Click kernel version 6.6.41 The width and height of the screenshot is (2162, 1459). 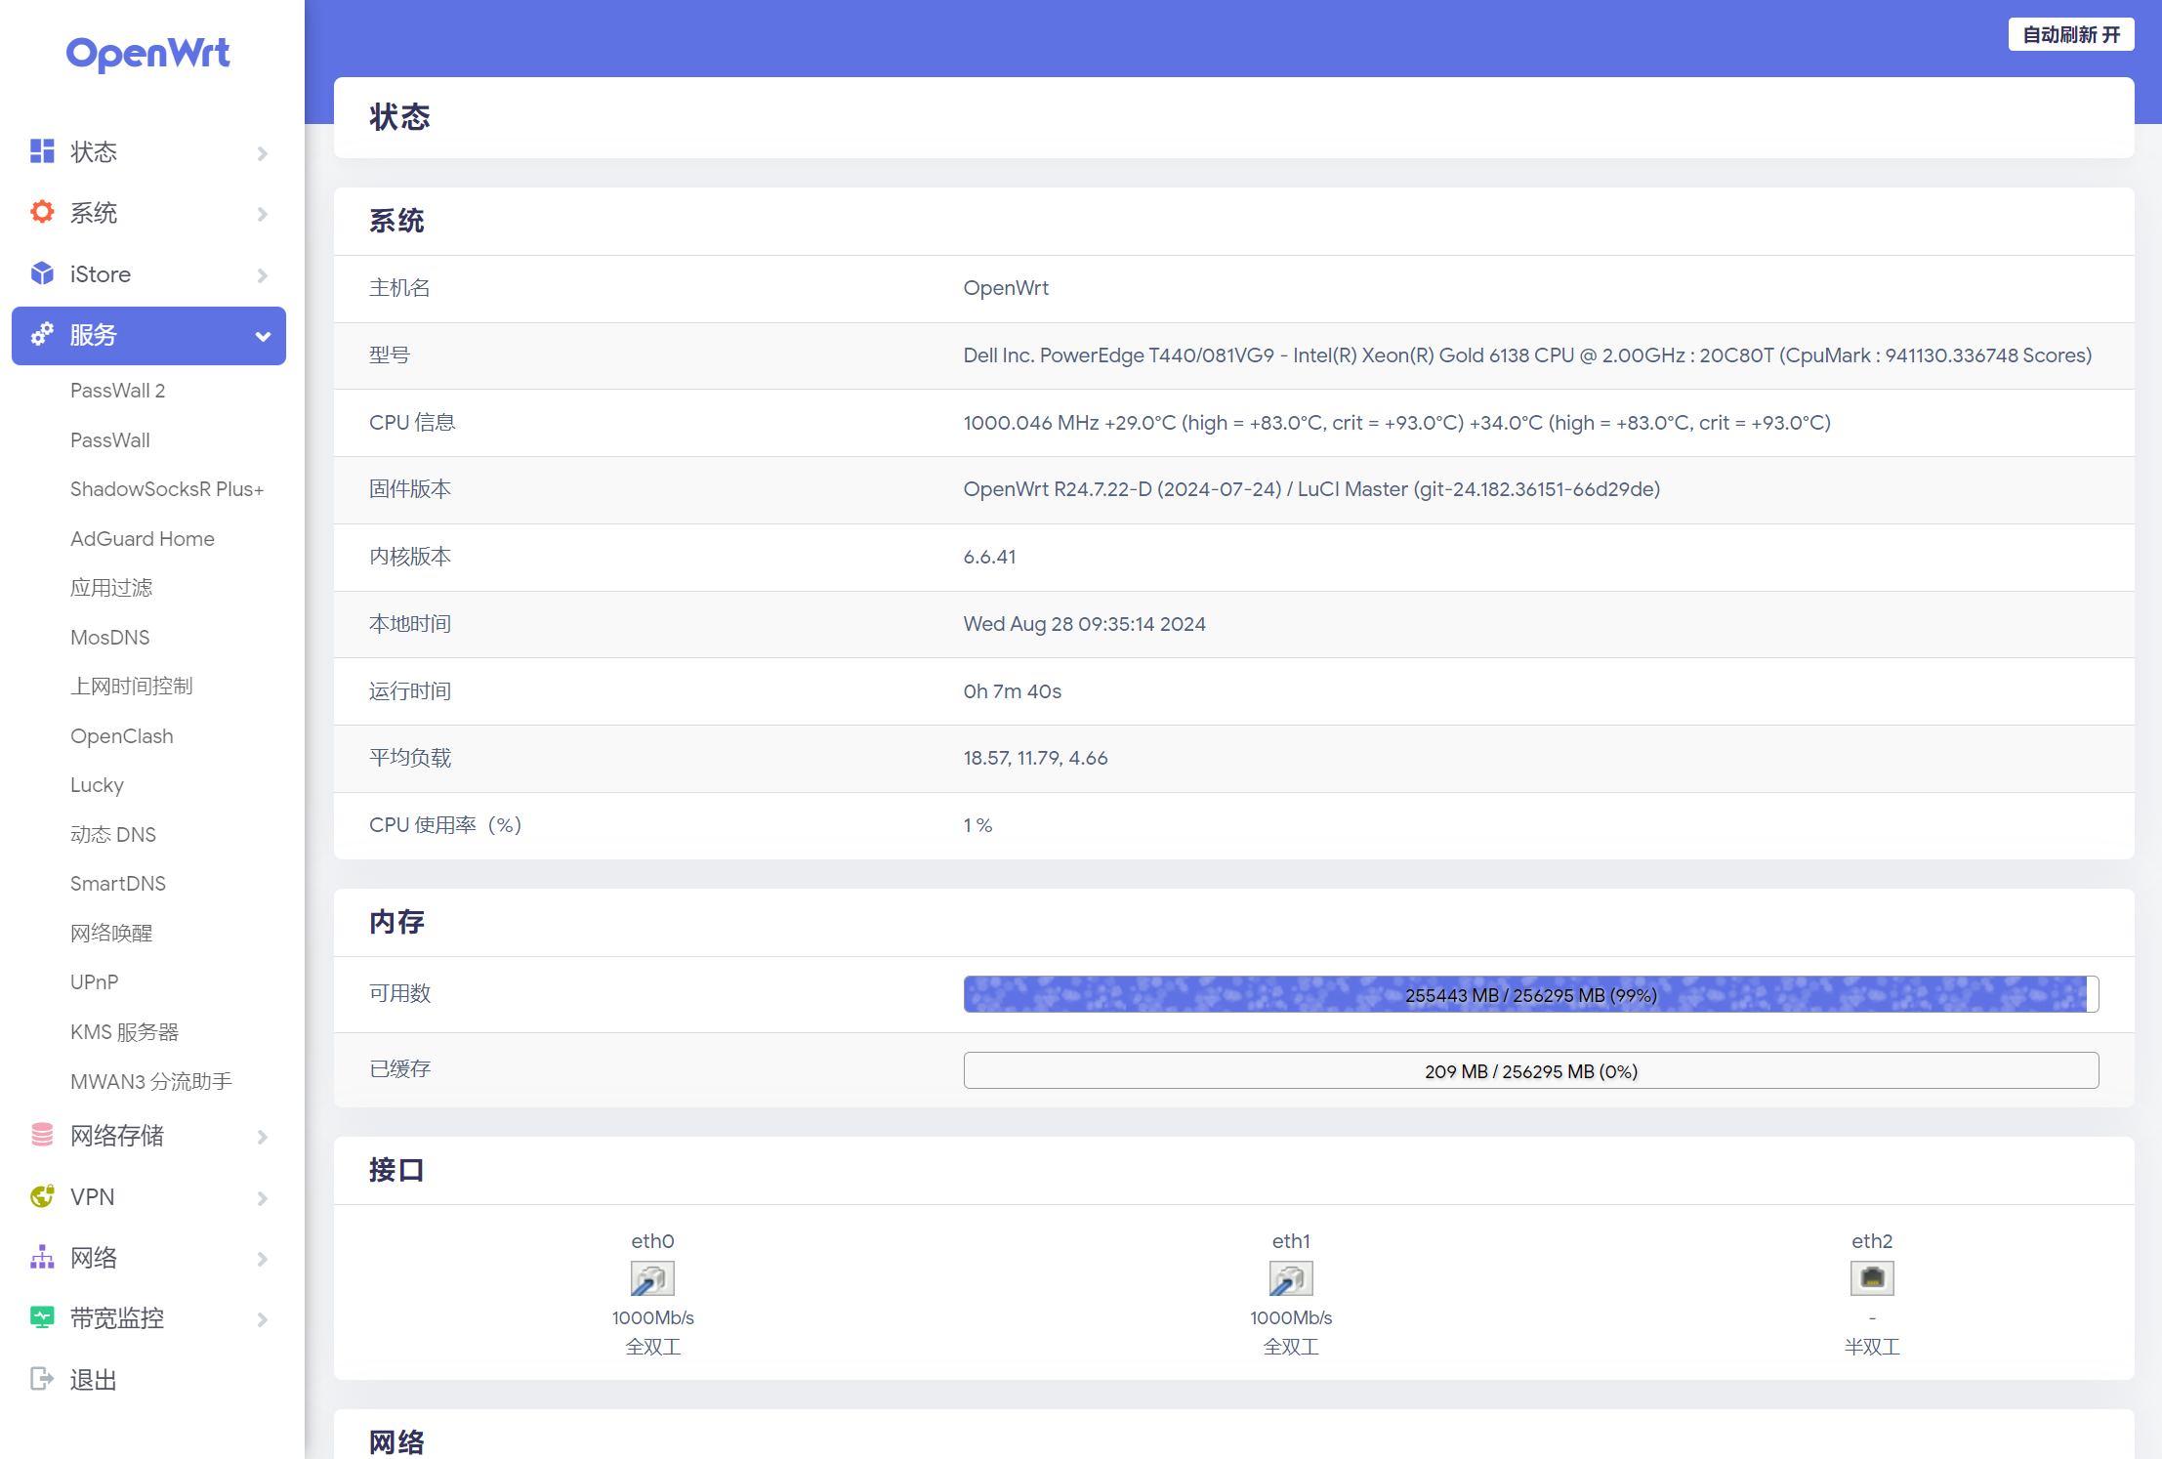click(x=990, y=557)
